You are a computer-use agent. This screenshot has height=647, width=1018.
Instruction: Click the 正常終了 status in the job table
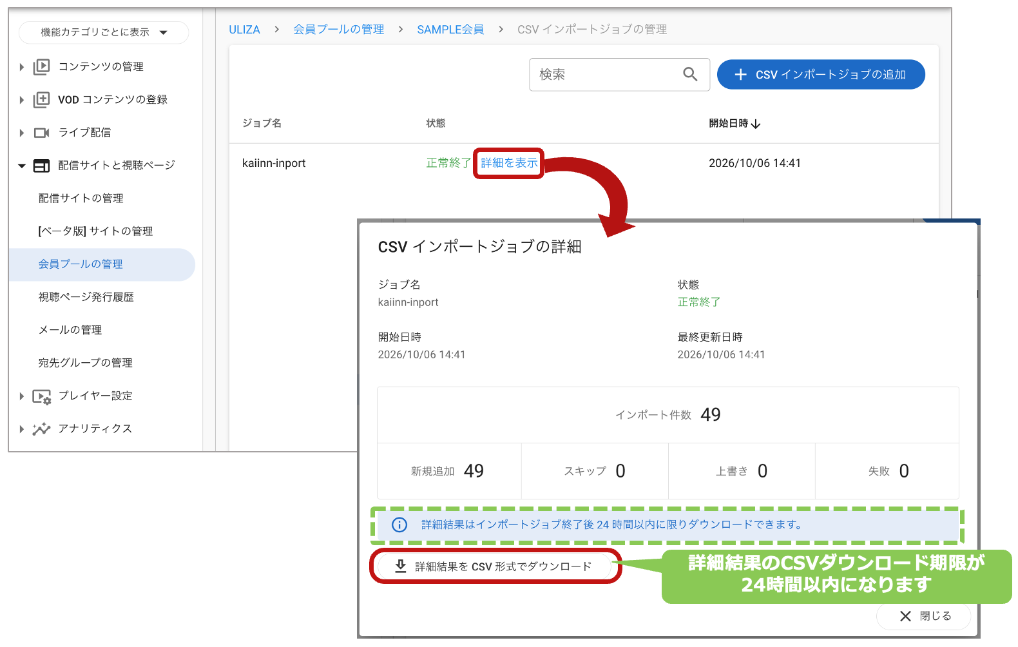tap(448, 163)
